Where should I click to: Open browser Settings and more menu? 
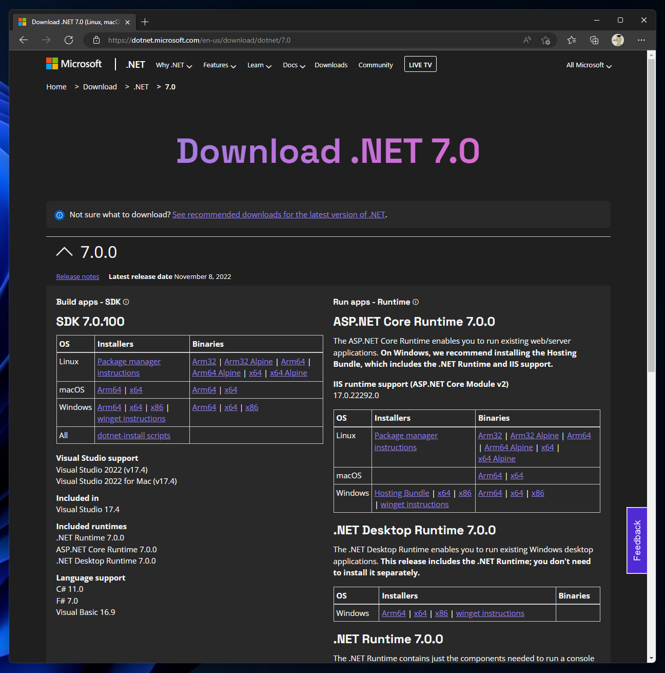click(641, 40)
